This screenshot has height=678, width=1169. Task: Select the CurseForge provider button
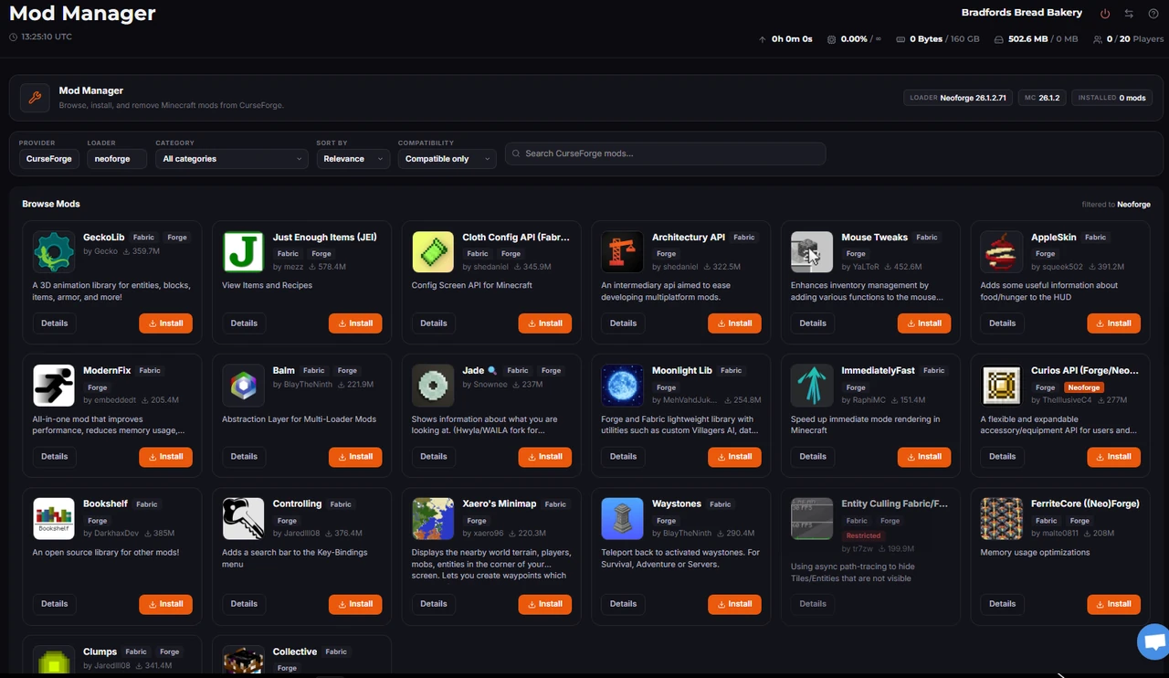click(x=49, y=159)
